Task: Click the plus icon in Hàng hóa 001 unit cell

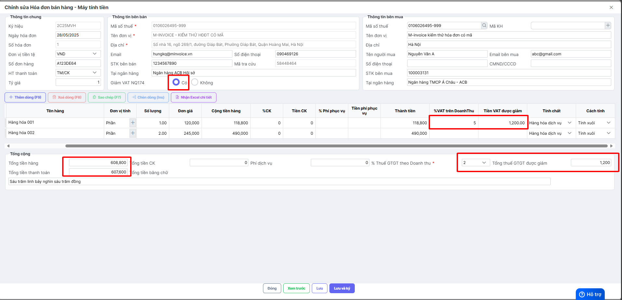Action: (x=133, y=123)
